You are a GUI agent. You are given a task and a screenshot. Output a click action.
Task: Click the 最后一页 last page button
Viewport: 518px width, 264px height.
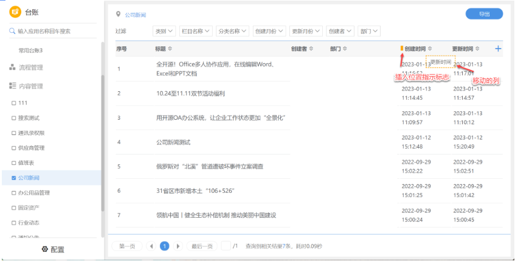click(x=202, y=246)
